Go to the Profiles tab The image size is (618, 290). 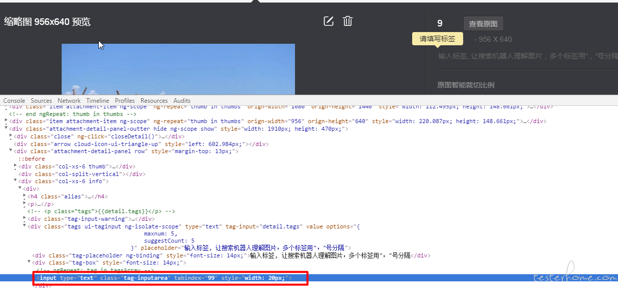[125, 101]
